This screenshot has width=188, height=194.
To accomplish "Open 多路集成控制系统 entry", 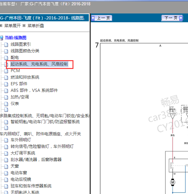I will tap(45, 116).
